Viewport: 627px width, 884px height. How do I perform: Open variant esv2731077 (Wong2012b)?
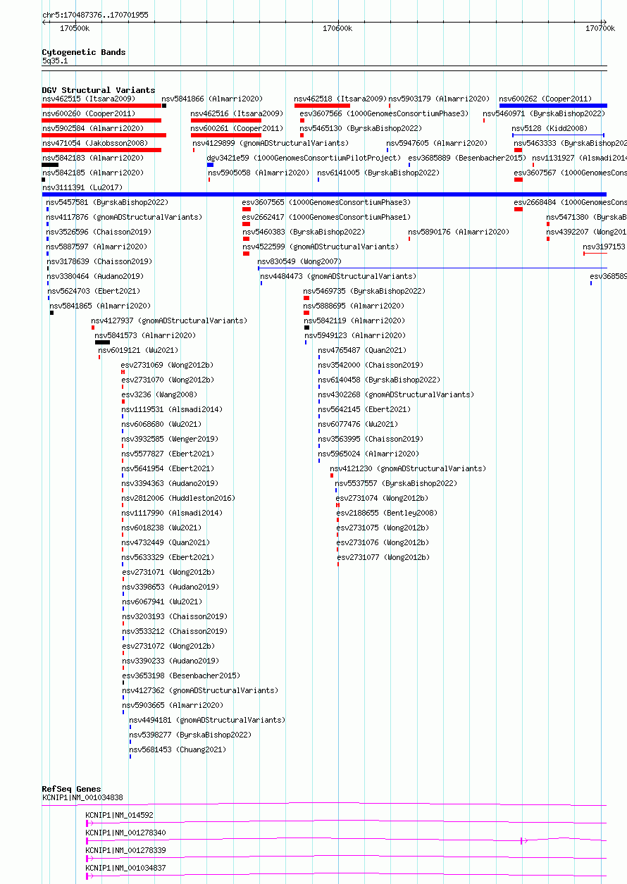click(x=383, y=557)
